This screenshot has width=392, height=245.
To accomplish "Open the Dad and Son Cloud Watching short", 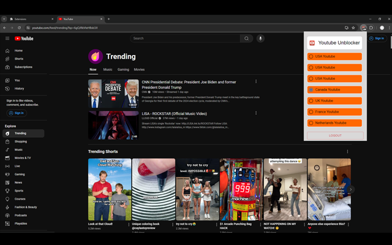I will [x=110, y=189].
